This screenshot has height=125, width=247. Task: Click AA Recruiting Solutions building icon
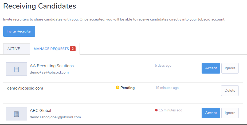pos(17,69)
